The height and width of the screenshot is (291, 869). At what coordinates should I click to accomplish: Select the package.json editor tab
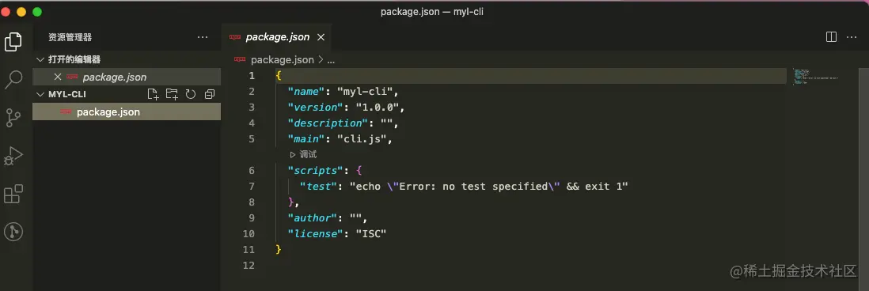(276, 37)
